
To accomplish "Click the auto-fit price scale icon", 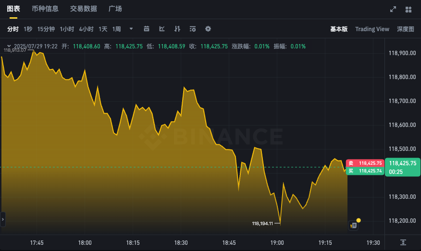I will click(x=403, y=243).
